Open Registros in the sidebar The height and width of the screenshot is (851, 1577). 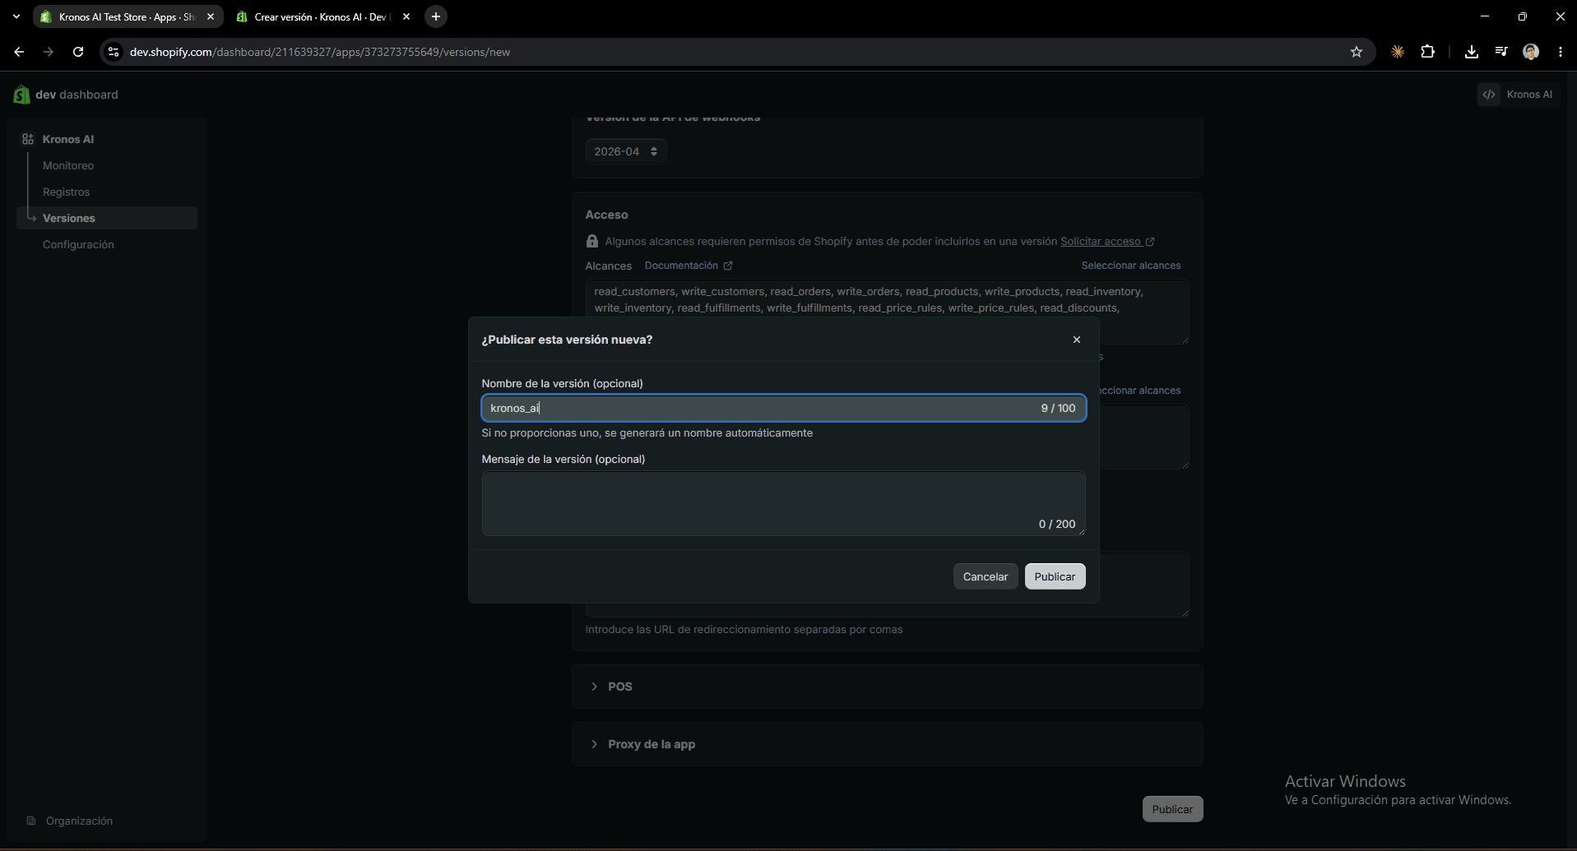pyautogui.click(x=66, y=192)
